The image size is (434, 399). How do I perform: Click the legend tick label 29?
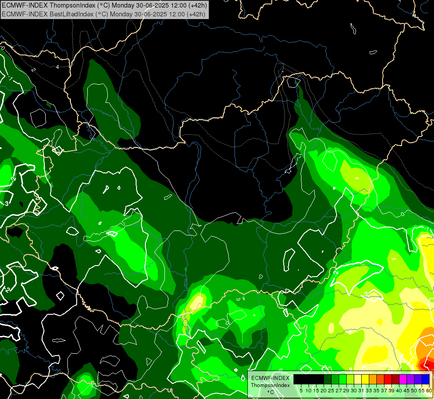point(347,391)
